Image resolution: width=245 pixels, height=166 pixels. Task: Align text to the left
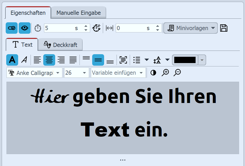coord(37,60)
